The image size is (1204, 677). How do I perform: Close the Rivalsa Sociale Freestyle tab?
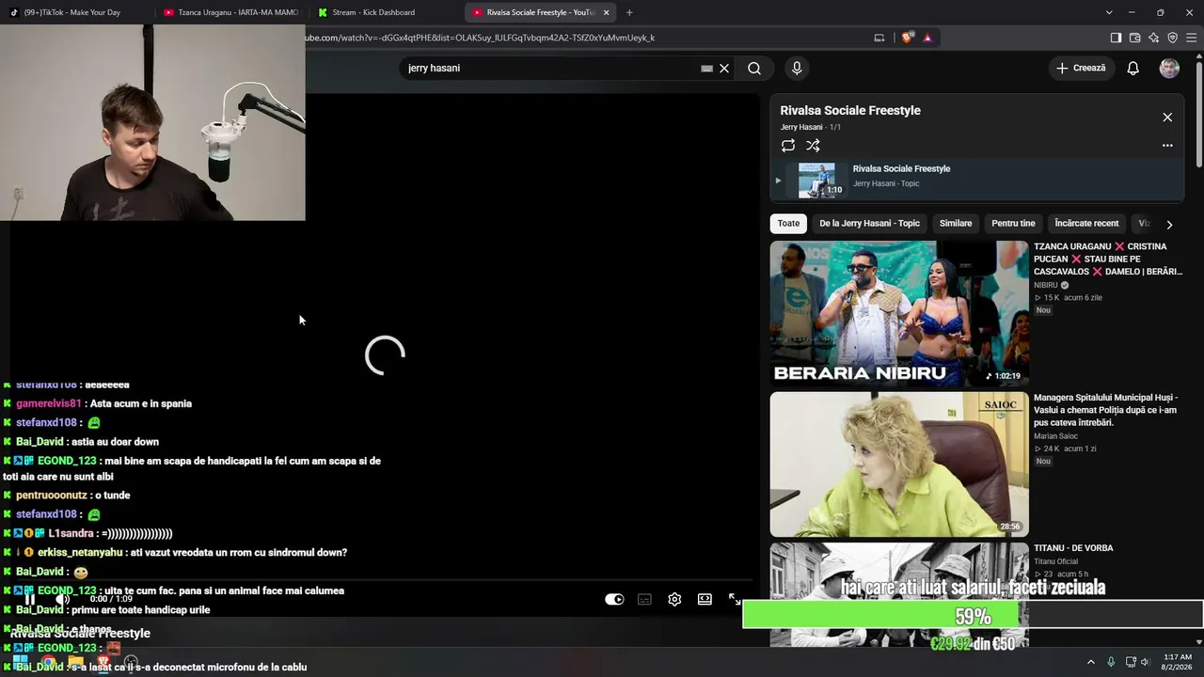[x=606, y=12]
